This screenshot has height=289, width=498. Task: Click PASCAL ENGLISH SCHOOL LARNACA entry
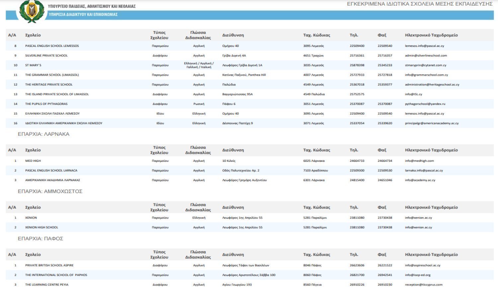(x=51, y=170)
